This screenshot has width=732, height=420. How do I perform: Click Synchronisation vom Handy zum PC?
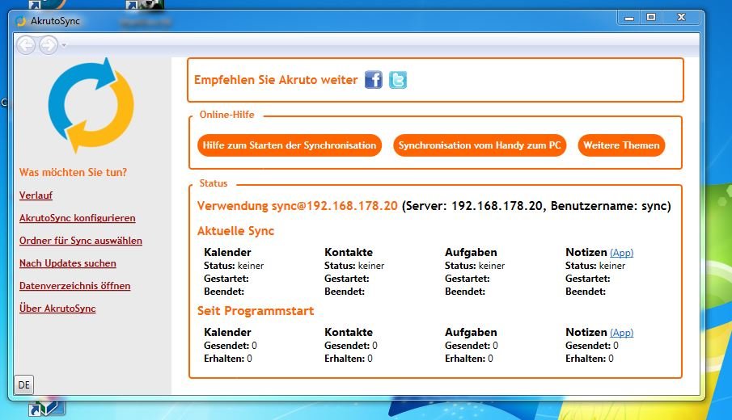pos(480,145)
